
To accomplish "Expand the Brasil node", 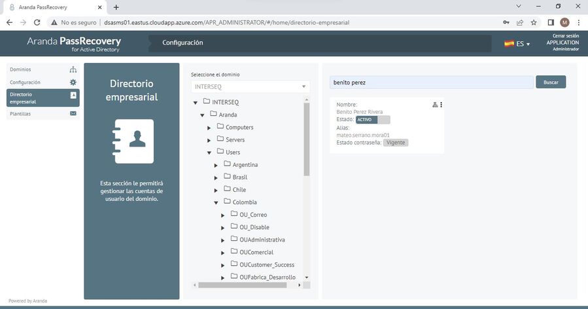I will tap(216, 177).
